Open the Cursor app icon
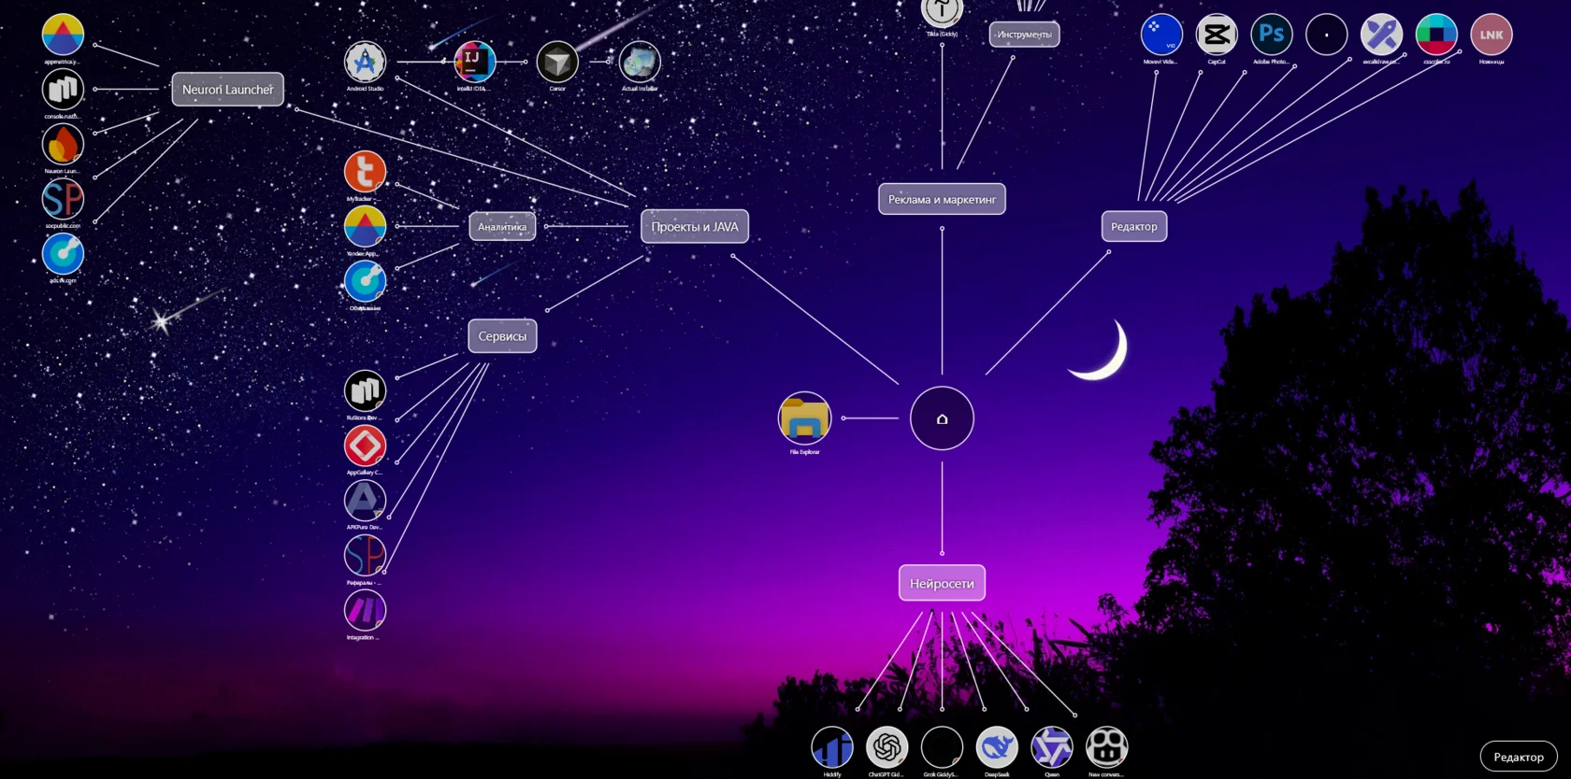The image size is (1571, 779). pos(557,62)
